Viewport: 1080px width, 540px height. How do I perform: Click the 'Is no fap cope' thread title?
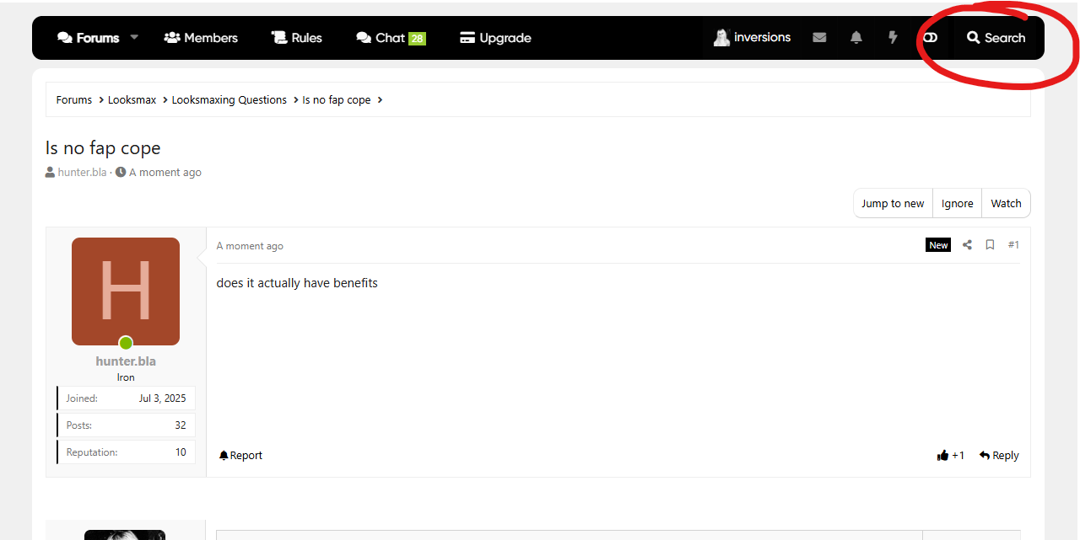click(x=103, y=148)
